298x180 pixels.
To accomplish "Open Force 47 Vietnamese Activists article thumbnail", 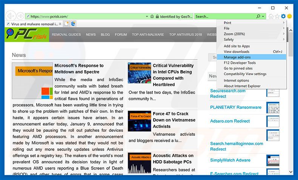I will [139, 121].
